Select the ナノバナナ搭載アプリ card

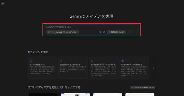pos(43,68)
